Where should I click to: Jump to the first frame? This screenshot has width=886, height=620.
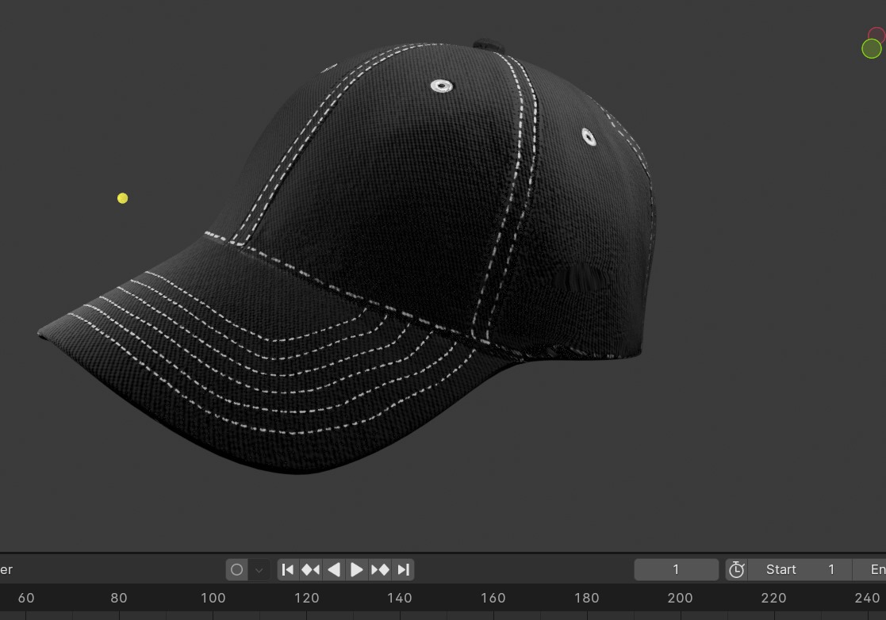coord(288,569)
